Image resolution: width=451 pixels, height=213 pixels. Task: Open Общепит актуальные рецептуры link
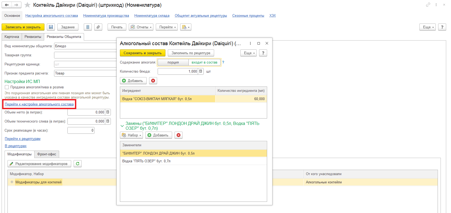[201, 15]
